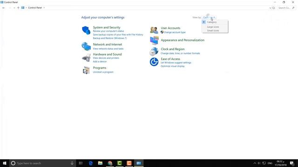Viewport: 298px width, 167px height.
Task: Open the recent locations dropdown arrow
Action: (14, 8)
